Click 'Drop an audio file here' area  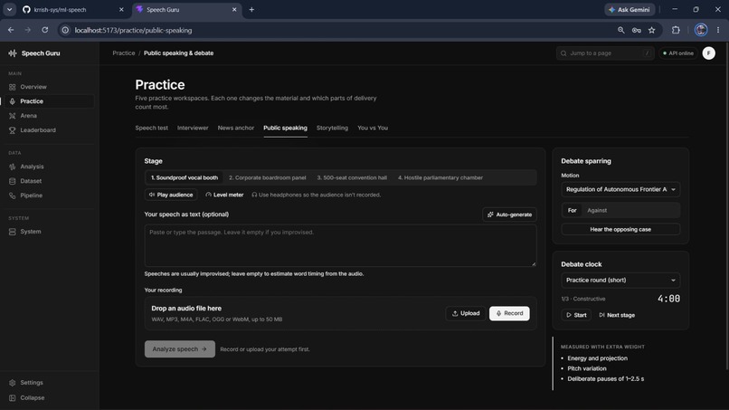(340, 314)
